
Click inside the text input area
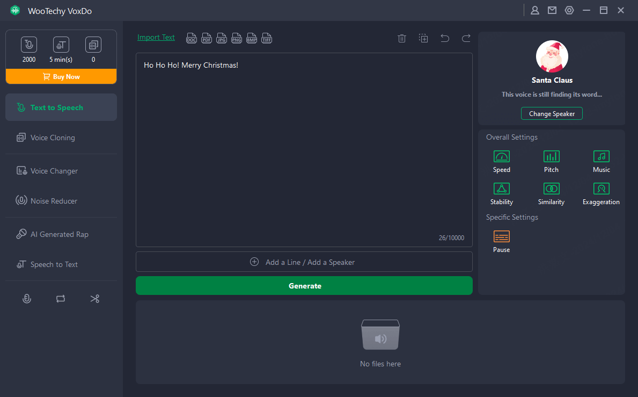click(x=304, y=150)
